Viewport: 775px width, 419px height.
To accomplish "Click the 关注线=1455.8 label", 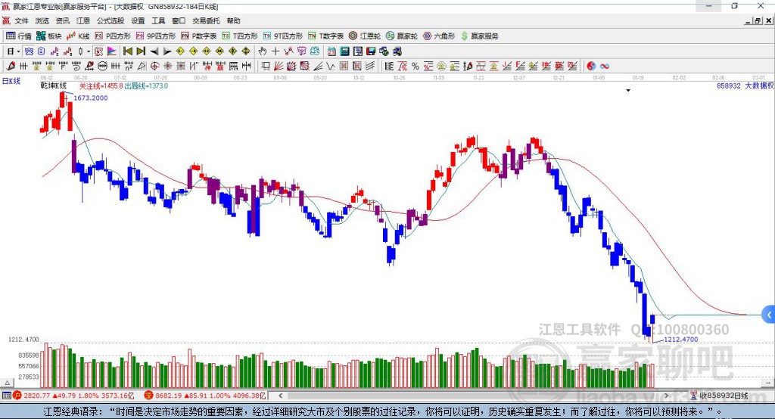I will (101, 86).
